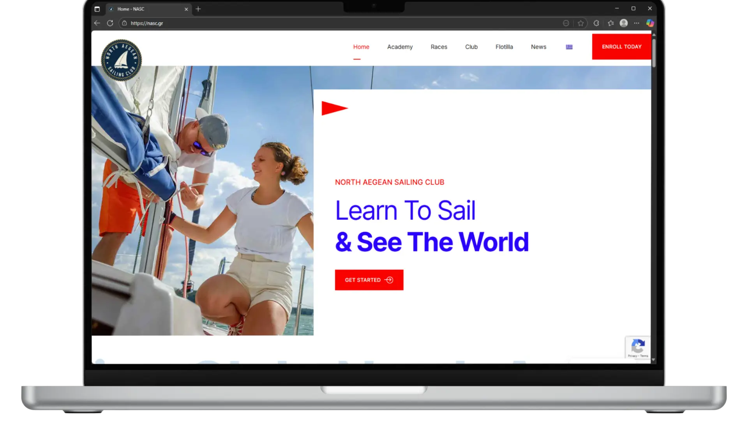Refresh the current page
The width and height of the screenshot is (748, 421).
coord(110,23)
